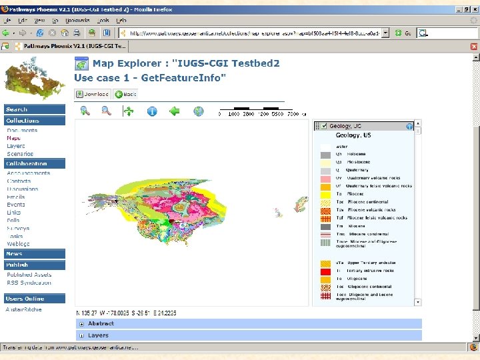Click the drag handle of Geology, US layer

317,126
